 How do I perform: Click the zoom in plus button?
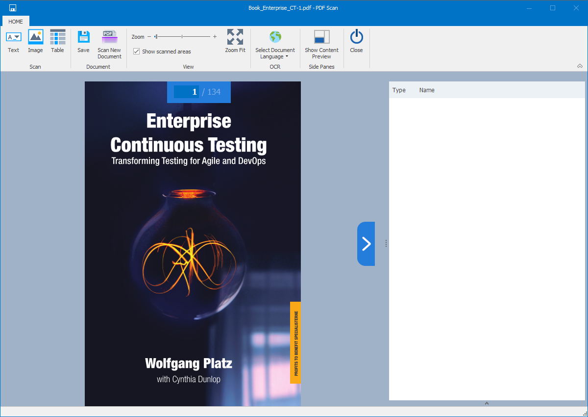pos(215,37)
